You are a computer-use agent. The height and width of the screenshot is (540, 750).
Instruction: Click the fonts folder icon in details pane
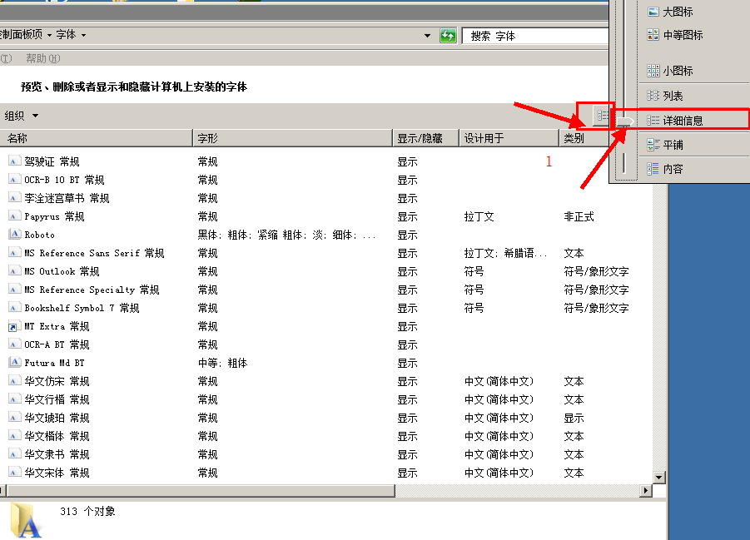click(x=25, y=520)
